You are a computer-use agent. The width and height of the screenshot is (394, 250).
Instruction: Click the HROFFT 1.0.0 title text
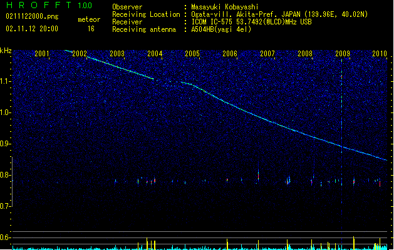click(x=49, y=5)
